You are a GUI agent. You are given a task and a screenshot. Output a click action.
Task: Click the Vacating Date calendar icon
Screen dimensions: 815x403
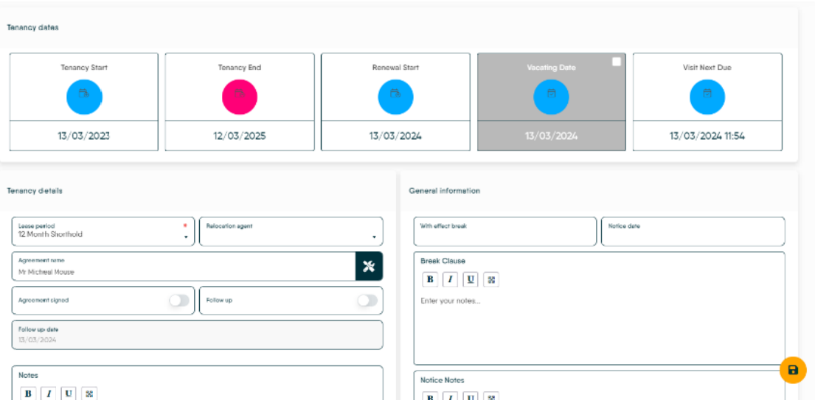coord(551,97)
